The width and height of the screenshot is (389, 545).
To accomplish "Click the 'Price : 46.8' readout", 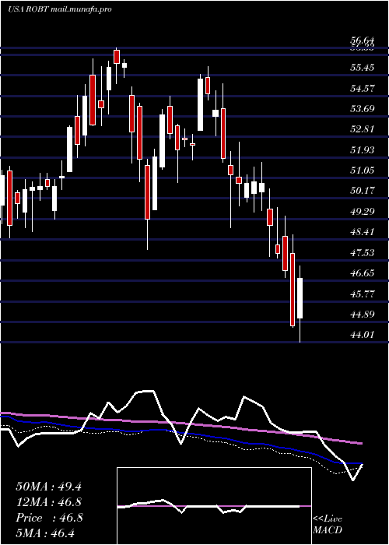I will (48, 518).
